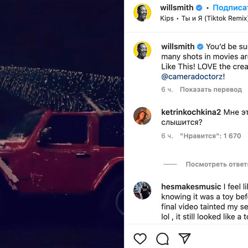
Task: Click the caption's "6 ч." timestamp
Action: pos(167,89)
